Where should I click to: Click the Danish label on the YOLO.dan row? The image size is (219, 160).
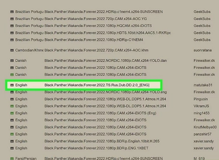[21, 61]
